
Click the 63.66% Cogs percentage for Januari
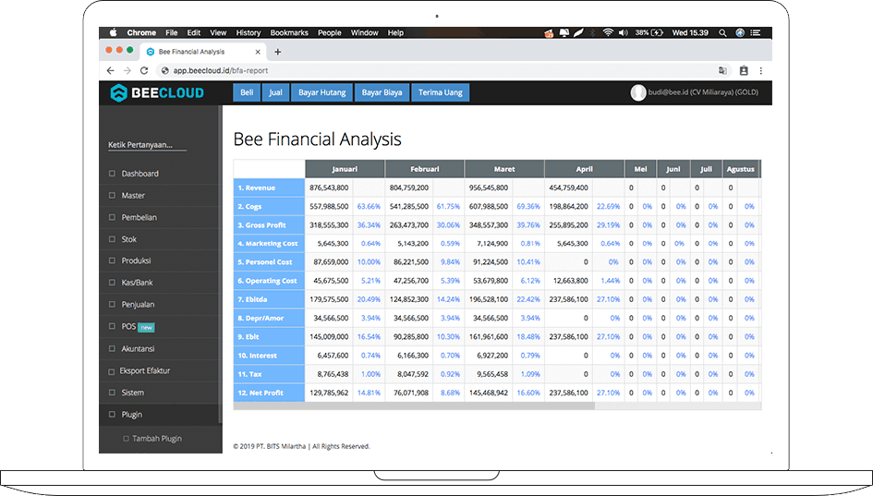(x=369, y=207)
